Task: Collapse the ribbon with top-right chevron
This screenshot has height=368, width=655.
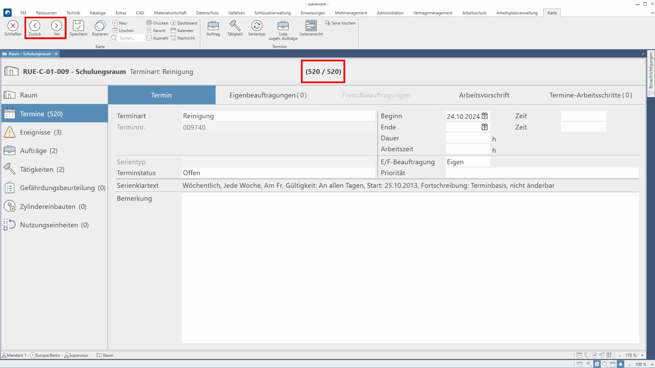Action: coord(652,13)
